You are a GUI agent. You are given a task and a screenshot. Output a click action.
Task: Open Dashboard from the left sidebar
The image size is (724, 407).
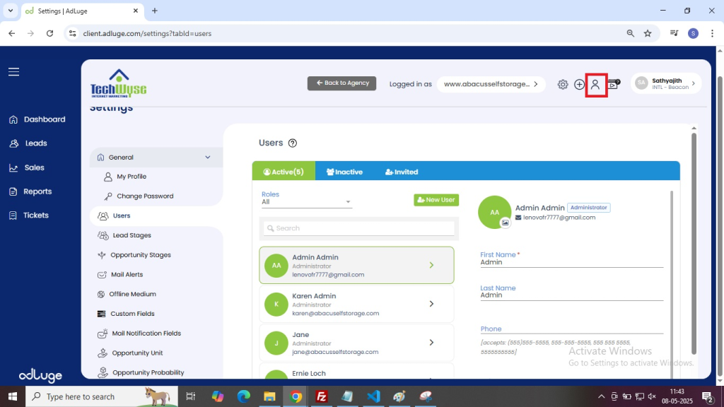[x=44, y=119]
